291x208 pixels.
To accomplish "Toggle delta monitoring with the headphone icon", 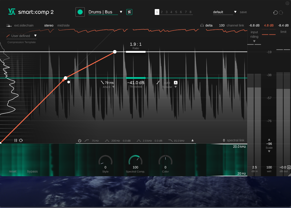I will point(202,25).
